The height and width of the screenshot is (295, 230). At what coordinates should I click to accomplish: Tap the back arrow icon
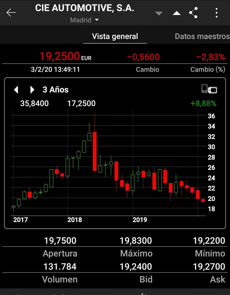(11, 13)
